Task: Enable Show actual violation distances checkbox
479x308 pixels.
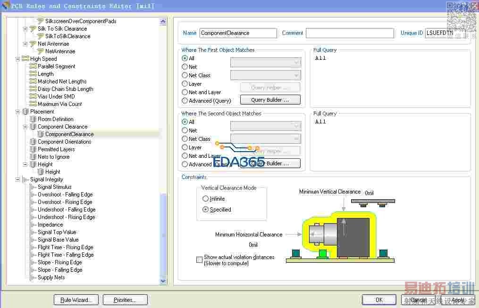Action: 199,259
